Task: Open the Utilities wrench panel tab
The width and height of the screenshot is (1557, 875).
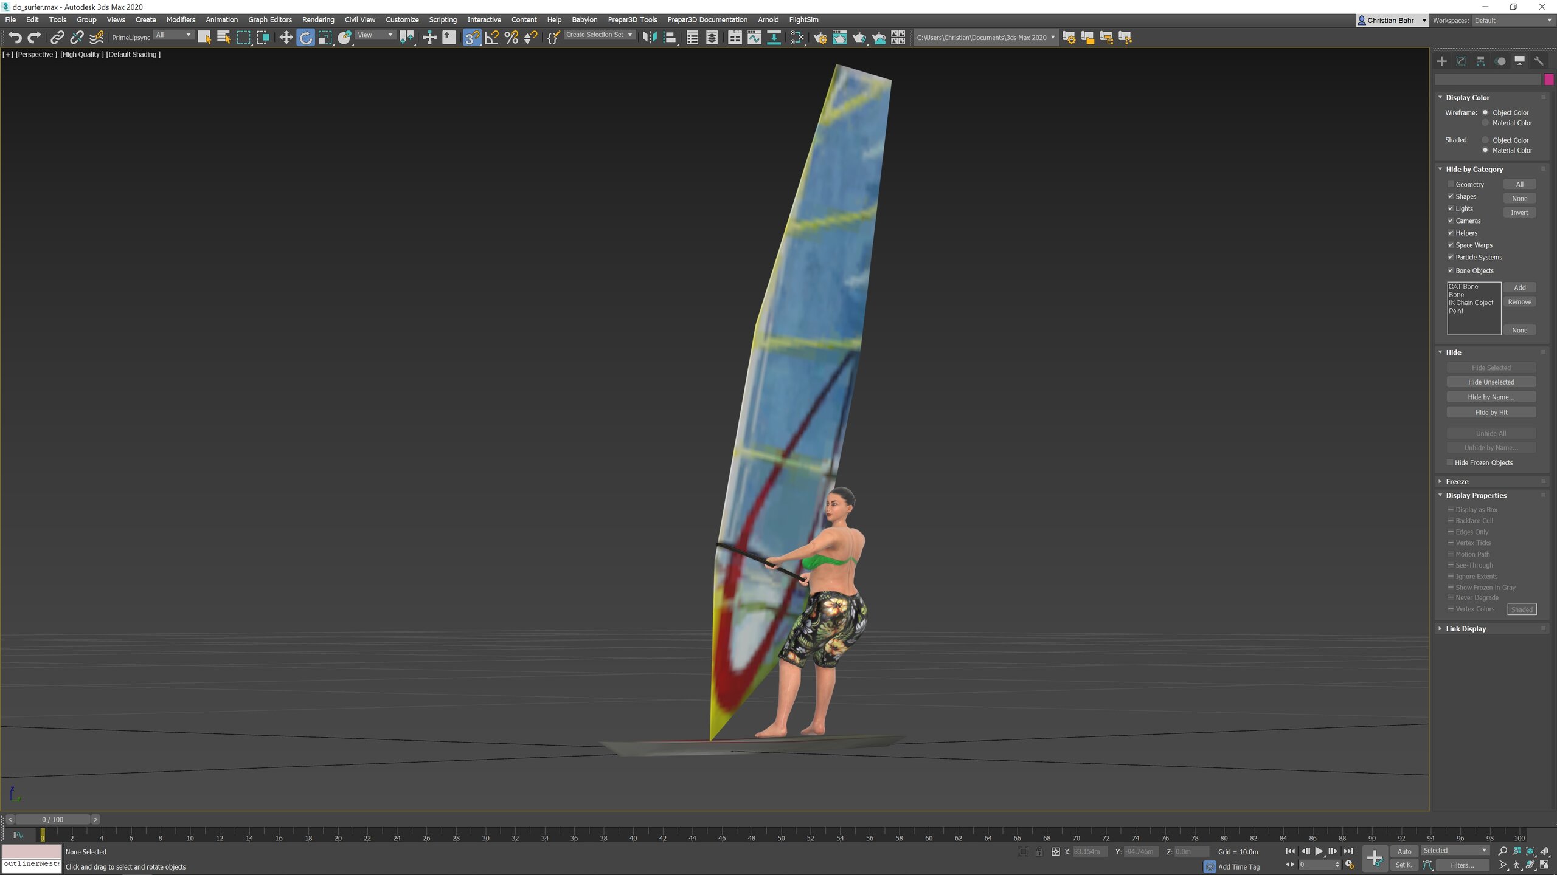Action: [x=1539, y=61]
